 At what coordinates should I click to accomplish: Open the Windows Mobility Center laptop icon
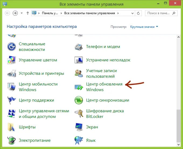(12, 87)
